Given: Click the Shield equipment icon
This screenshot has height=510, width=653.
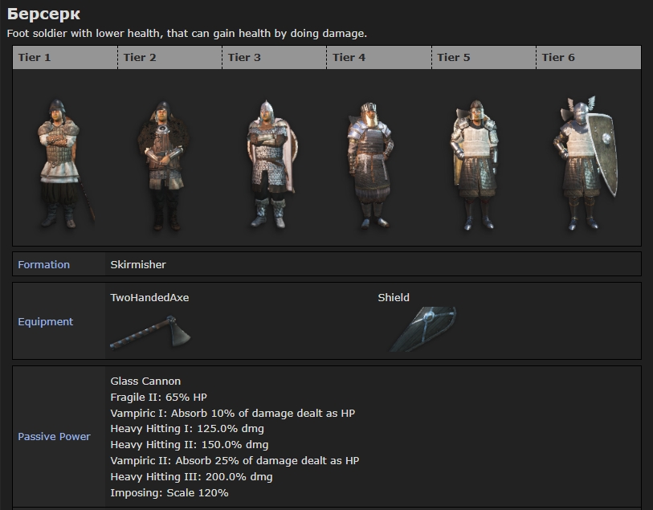Looking at the screenshot, I should [x=423, y=328].
